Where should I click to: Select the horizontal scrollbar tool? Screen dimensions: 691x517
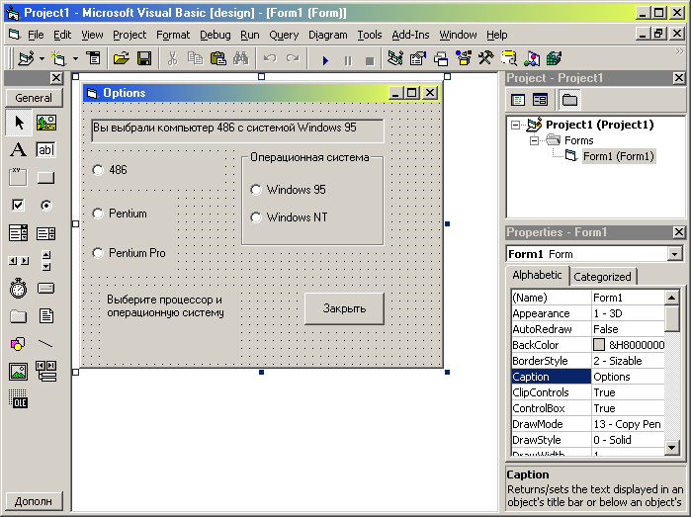(18, 261)
